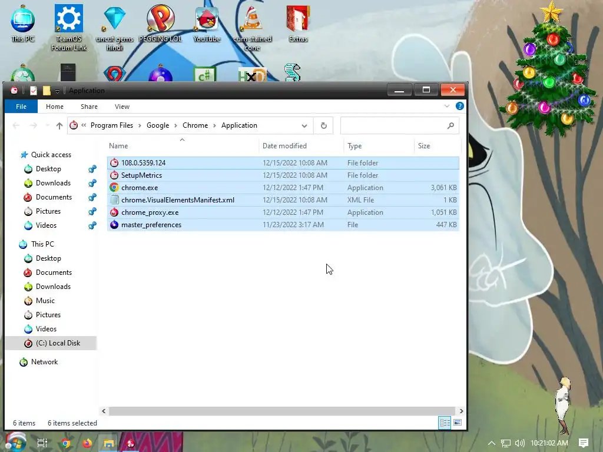Click New folder quick access icon
603x452 pixels.
47,90
